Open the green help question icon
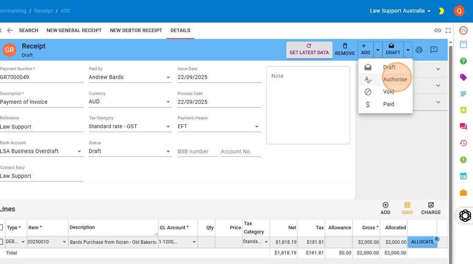The height and width of the screenshot is (264, 473). (463, 61)
